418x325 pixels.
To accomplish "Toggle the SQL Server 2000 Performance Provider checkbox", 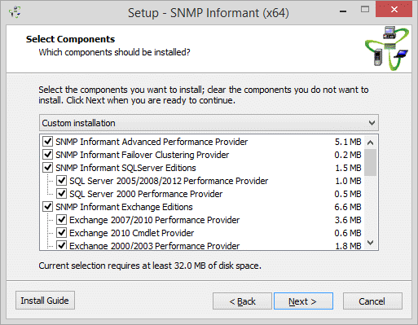I will tap(62, 194).
